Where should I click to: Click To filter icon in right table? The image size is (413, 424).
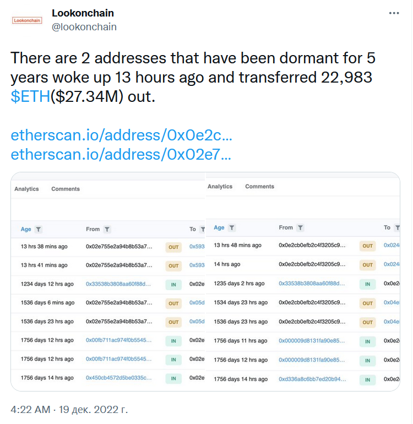pos(397,227)
